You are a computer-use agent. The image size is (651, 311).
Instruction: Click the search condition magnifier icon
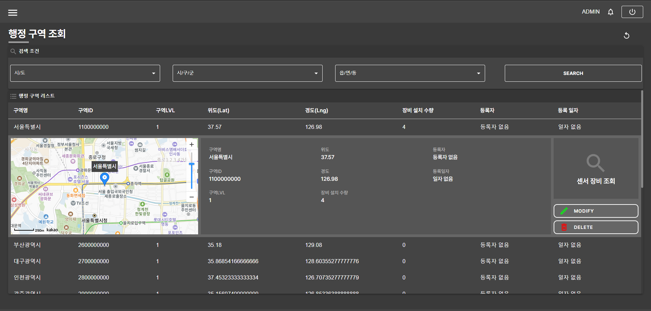point(13,51)
